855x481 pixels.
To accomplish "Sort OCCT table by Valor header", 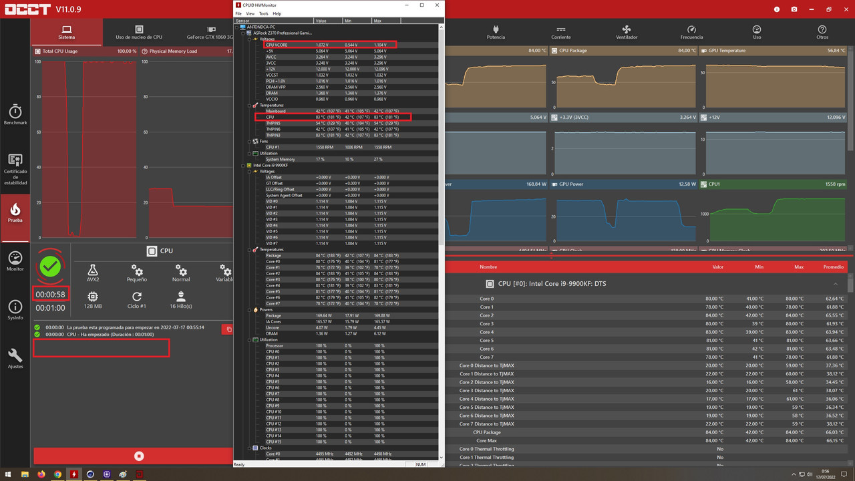I will coord(717,267).
